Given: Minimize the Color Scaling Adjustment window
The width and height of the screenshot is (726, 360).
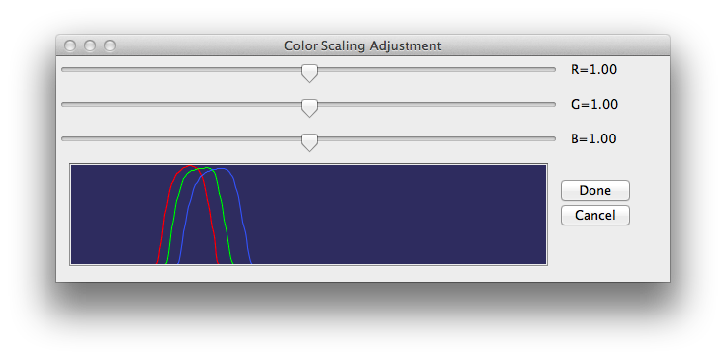Looking at the screenshot, I should 90,45.
